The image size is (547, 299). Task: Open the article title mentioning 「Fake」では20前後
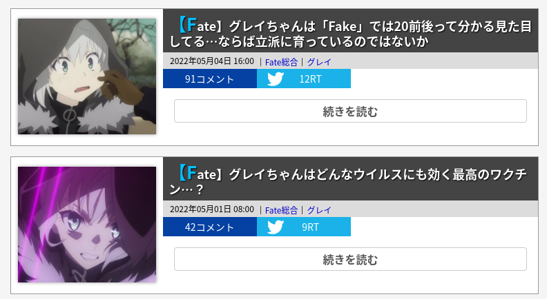point(351,34)
